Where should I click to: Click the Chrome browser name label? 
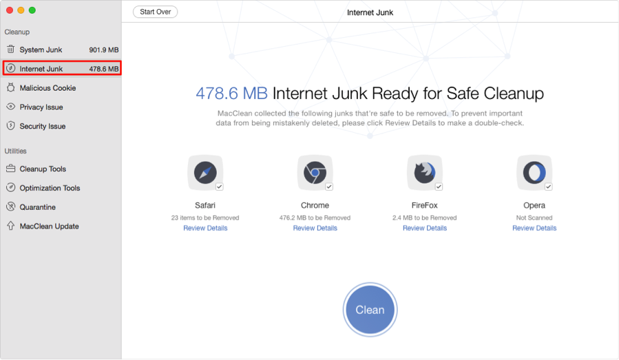click(315, 205)
